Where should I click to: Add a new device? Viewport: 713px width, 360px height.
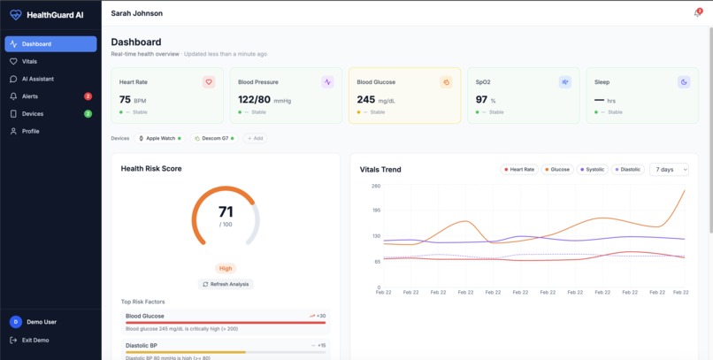click(x=255, y=138)
